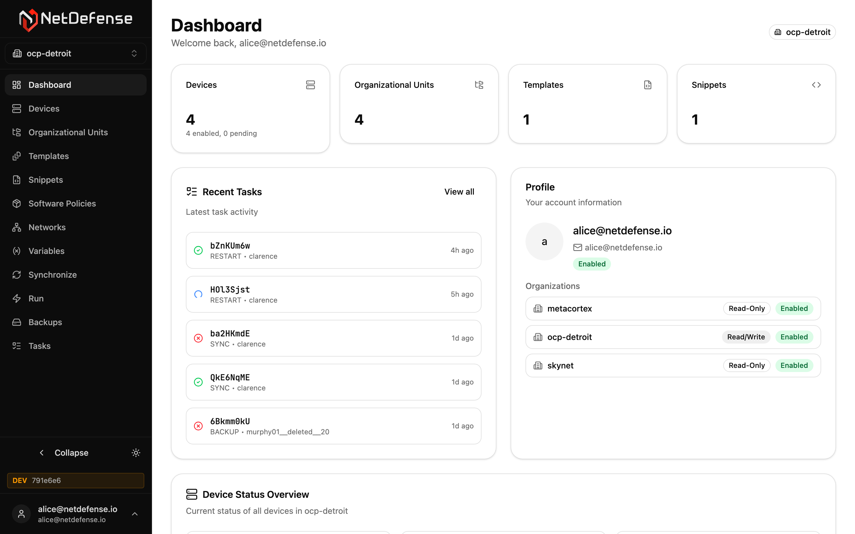Click the ocp-detroit badge at top right
Screen dimensions: 855x534
coord(802,32)
